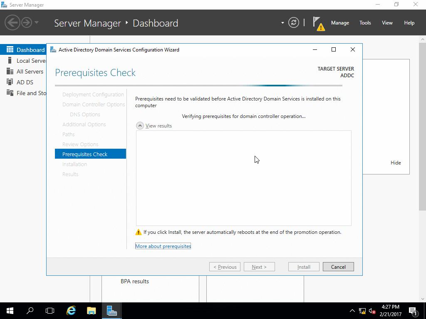Click the File and Storage icon in sidebar
This screenshot has width=426, height=319.
tap(10, 93)
